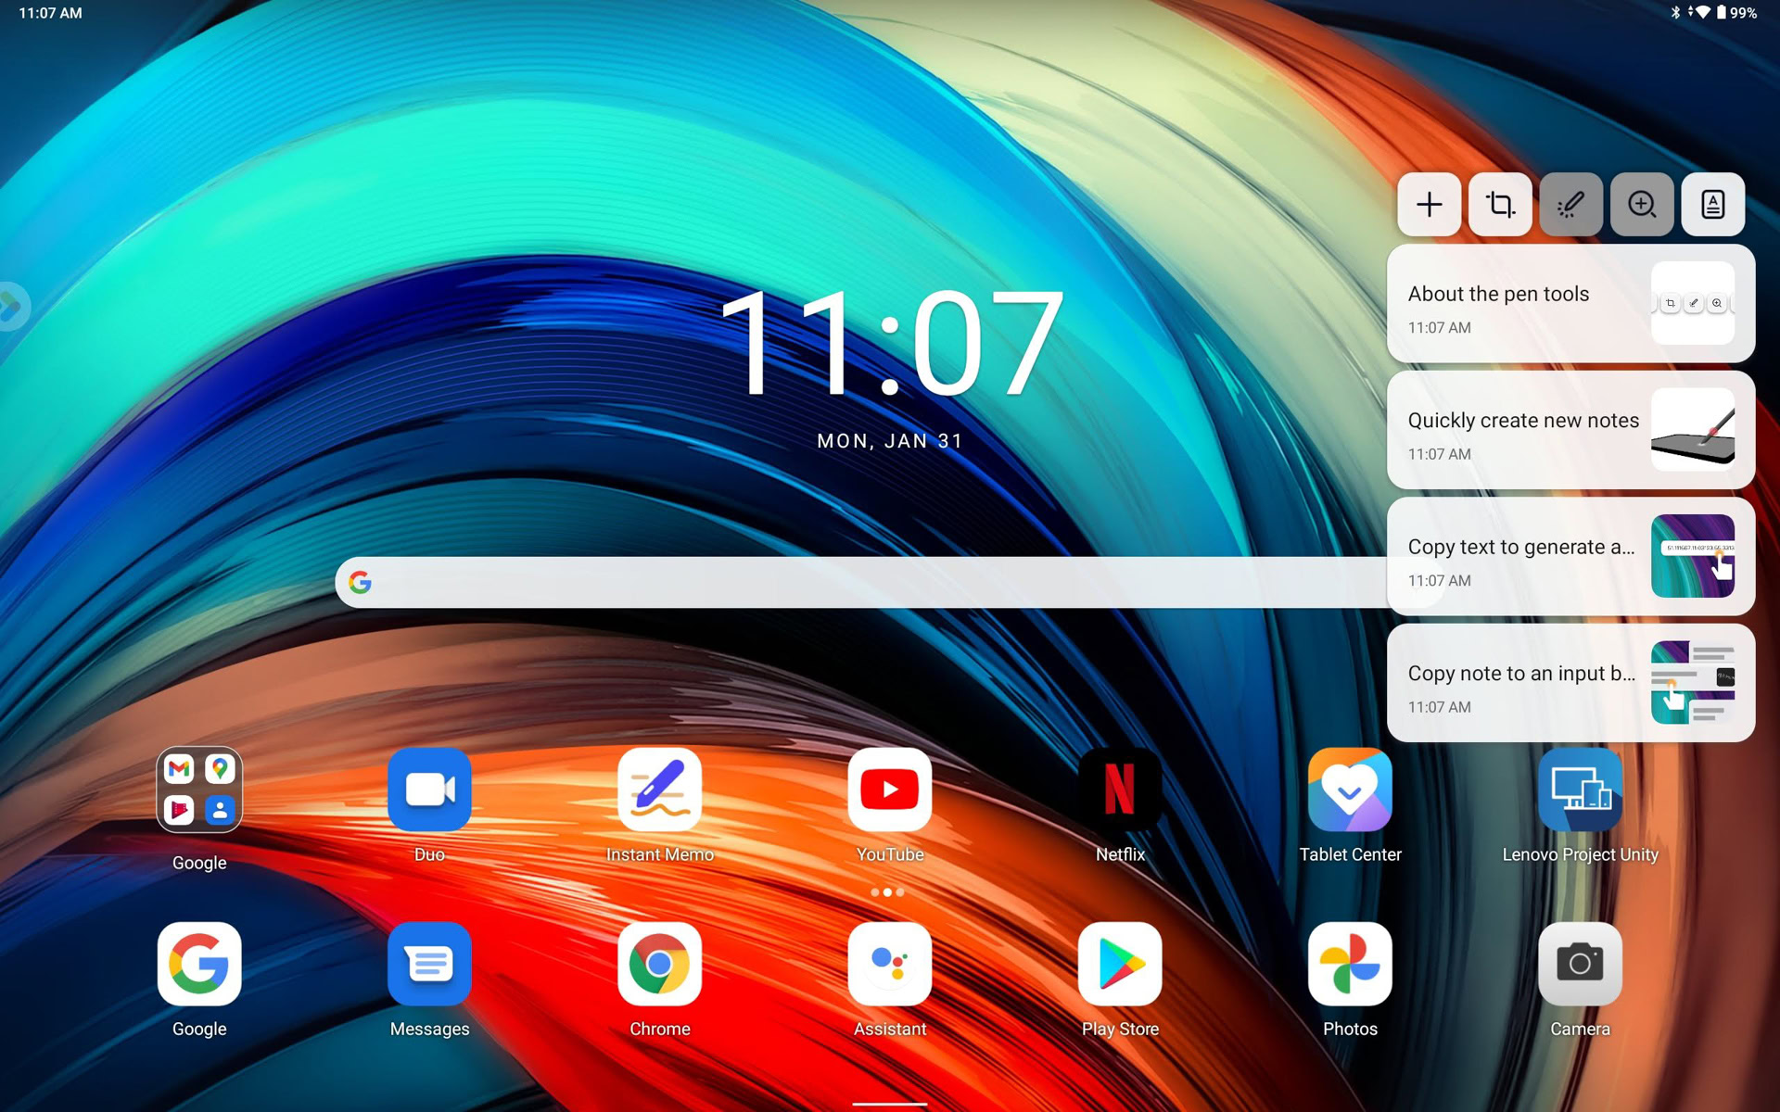Screen dimensions: 1780x1112
Task: Tap the status bar time 11:07 AM
Action: 50,13
